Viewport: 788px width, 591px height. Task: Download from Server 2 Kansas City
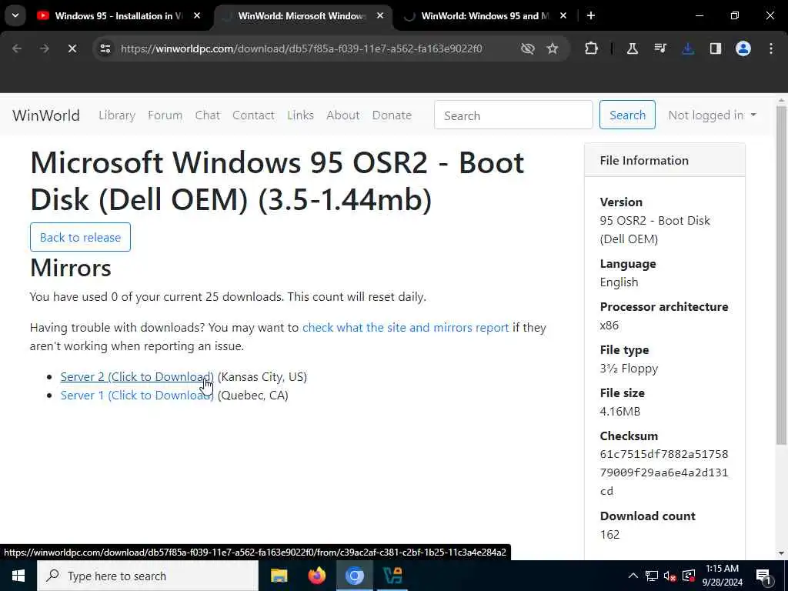click(137, 377)
